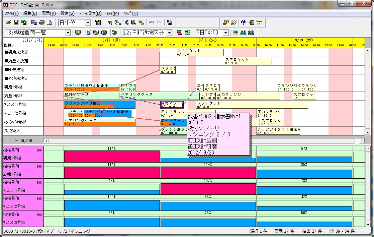The image size is (374, 237).
Task: Open the 編集(E) menu
Action: 30,13
